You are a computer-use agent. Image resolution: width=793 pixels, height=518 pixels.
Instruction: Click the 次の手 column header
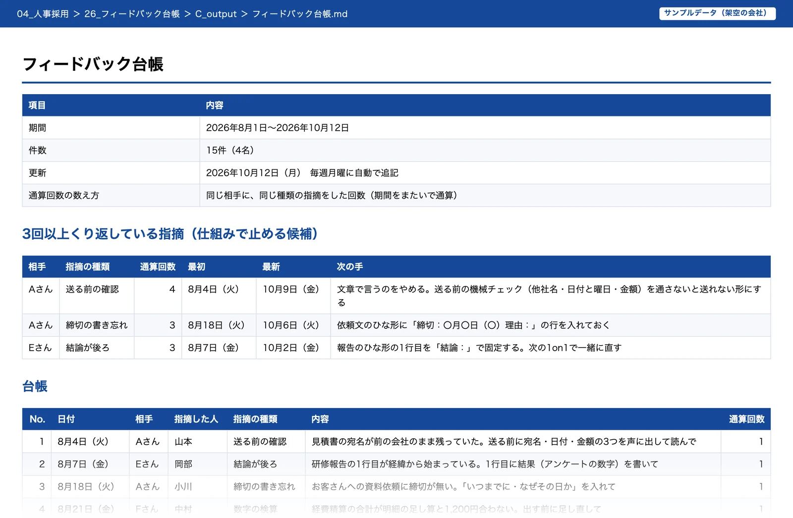(551, 266)
